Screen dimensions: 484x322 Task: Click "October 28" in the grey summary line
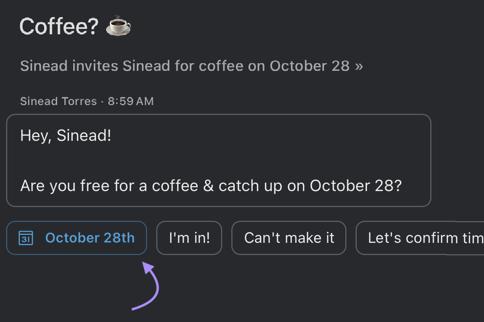pos(309,66)
